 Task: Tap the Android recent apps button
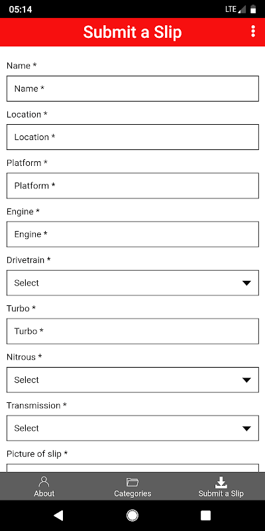click(205, 515)
